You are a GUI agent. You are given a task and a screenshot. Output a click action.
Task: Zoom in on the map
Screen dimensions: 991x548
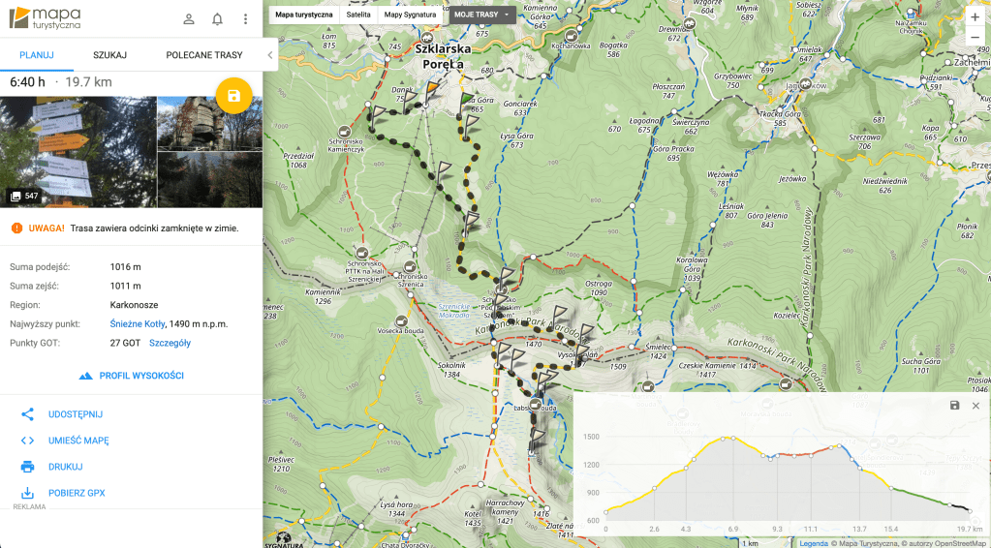pos(975,16)
